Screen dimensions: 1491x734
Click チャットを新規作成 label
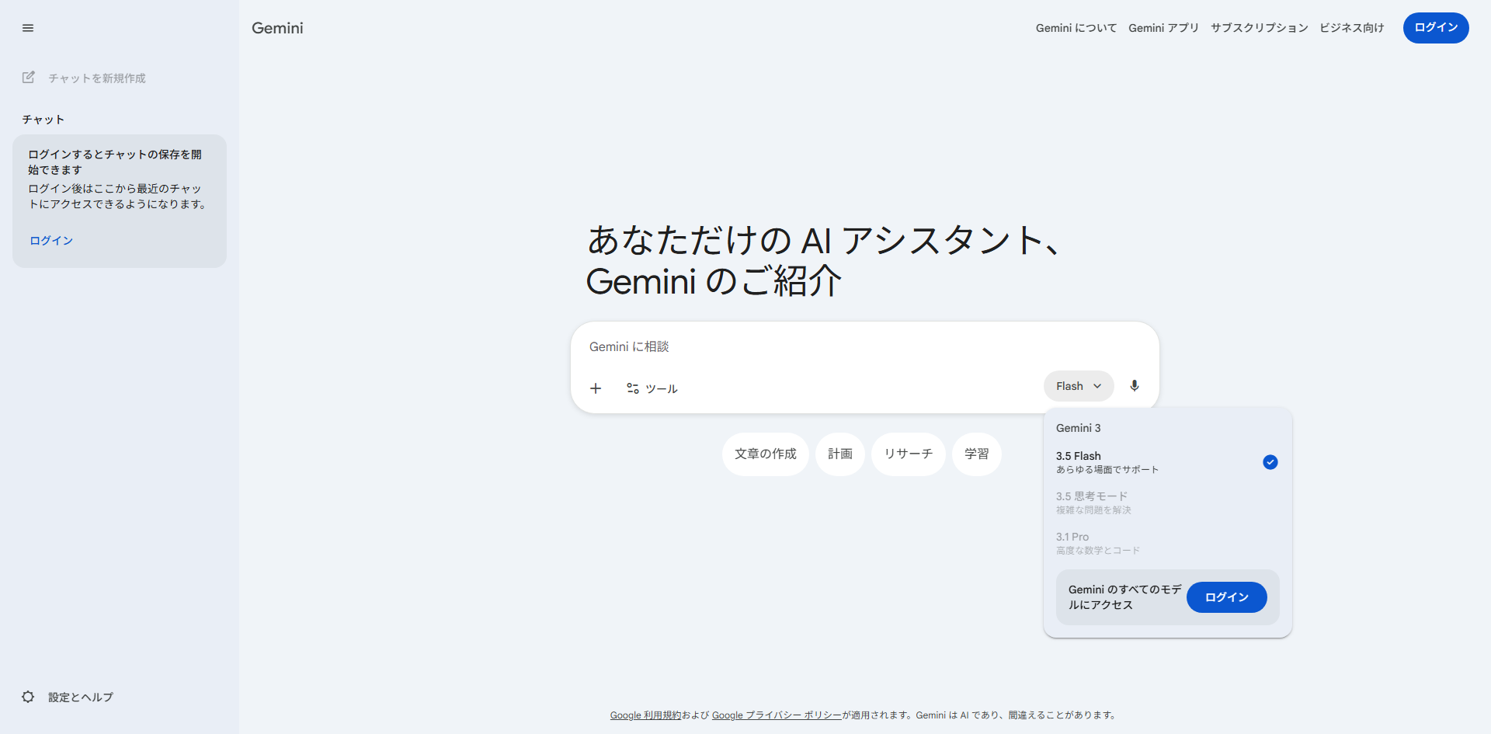(97, 78)
